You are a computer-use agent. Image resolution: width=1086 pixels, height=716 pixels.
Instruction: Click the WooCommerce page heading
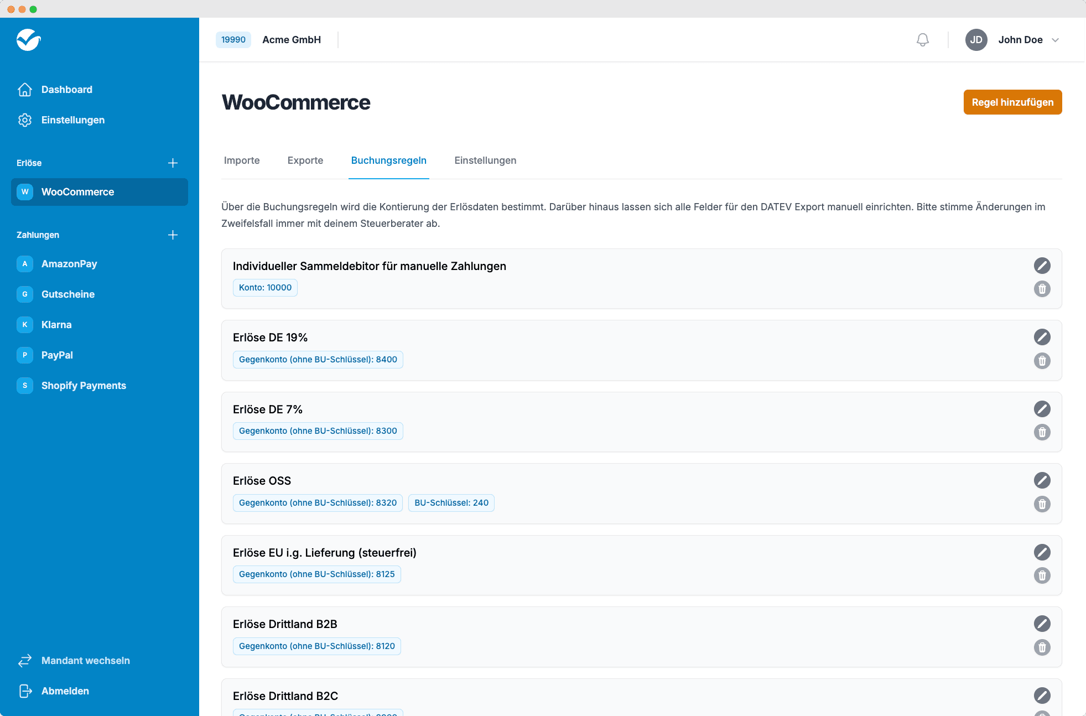pyautogui.click(x=296, y=102)
